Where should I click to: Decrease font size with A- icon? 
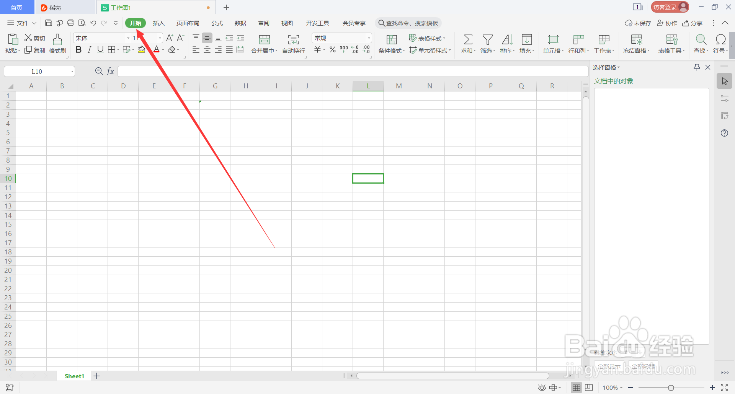tap(181, 38)
